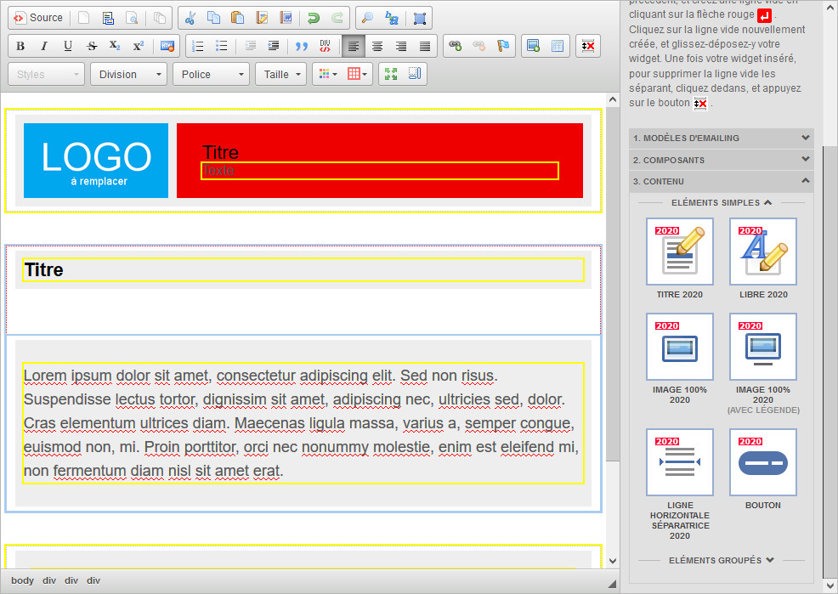Image resolution: width=838 pixels, height=594 pixels.
Task: Click the Anchor flag icon
Action: pyautogui.click(x=503, y=46)
